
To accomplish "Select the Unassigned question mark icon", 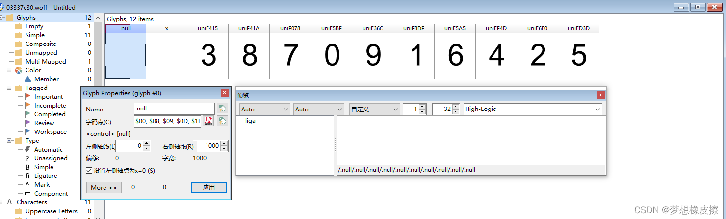I will [27, 158].
